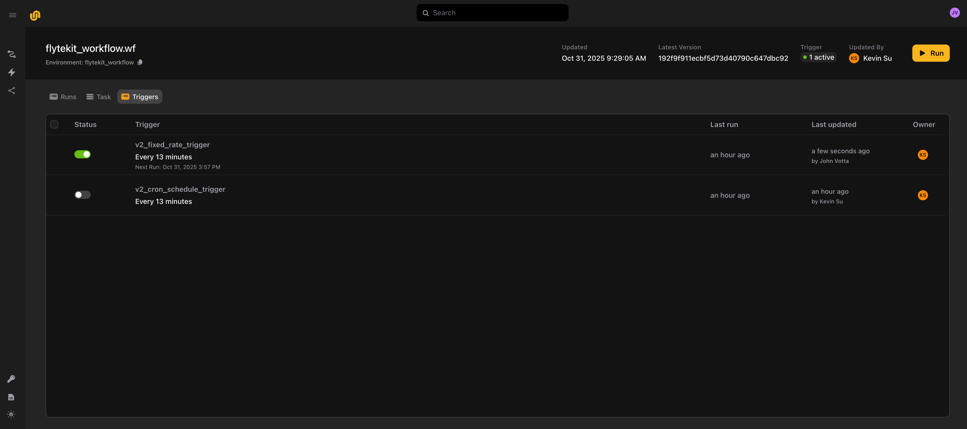Open the workflow route icon in sidebar
Image resolution: width=967 pixels, height=429 pixels.
coord(12,54)
